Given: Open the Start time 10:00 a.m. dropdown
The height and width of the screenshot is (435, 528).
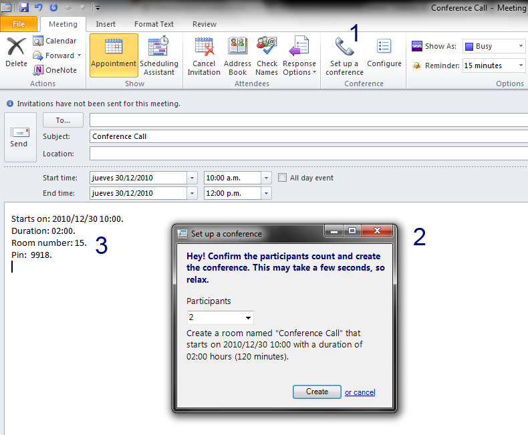Looking at the screenshot, I should tap(266, 178).
